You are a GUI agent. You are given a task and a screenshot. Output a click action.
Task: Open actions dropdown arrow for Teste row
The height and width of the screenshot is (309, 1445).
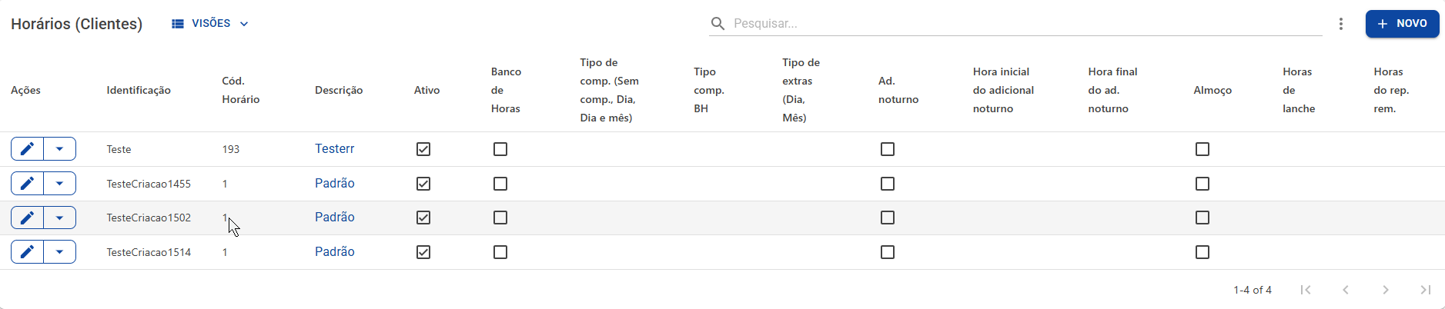[x=59, y=149]
